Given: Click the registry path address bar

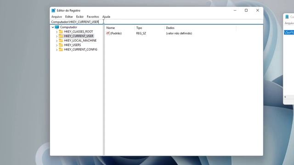Looking at the screenshot, I should [x=156, y=22].
